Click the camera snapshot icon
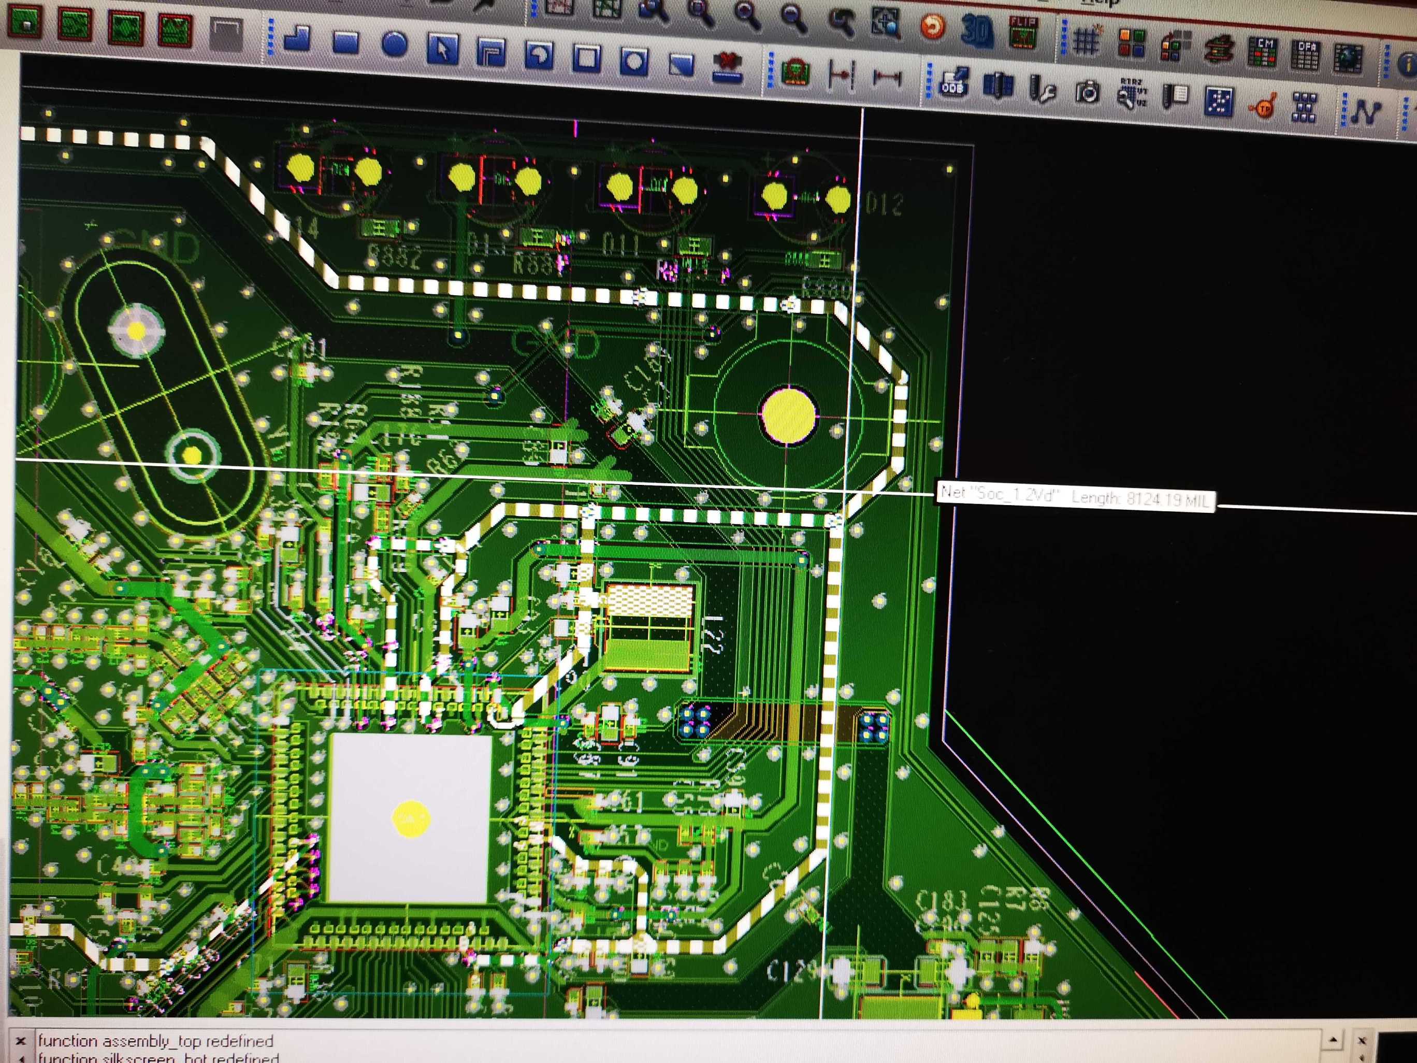The width and height of the screenshot is (1417, 1063). click(1087, 93)
